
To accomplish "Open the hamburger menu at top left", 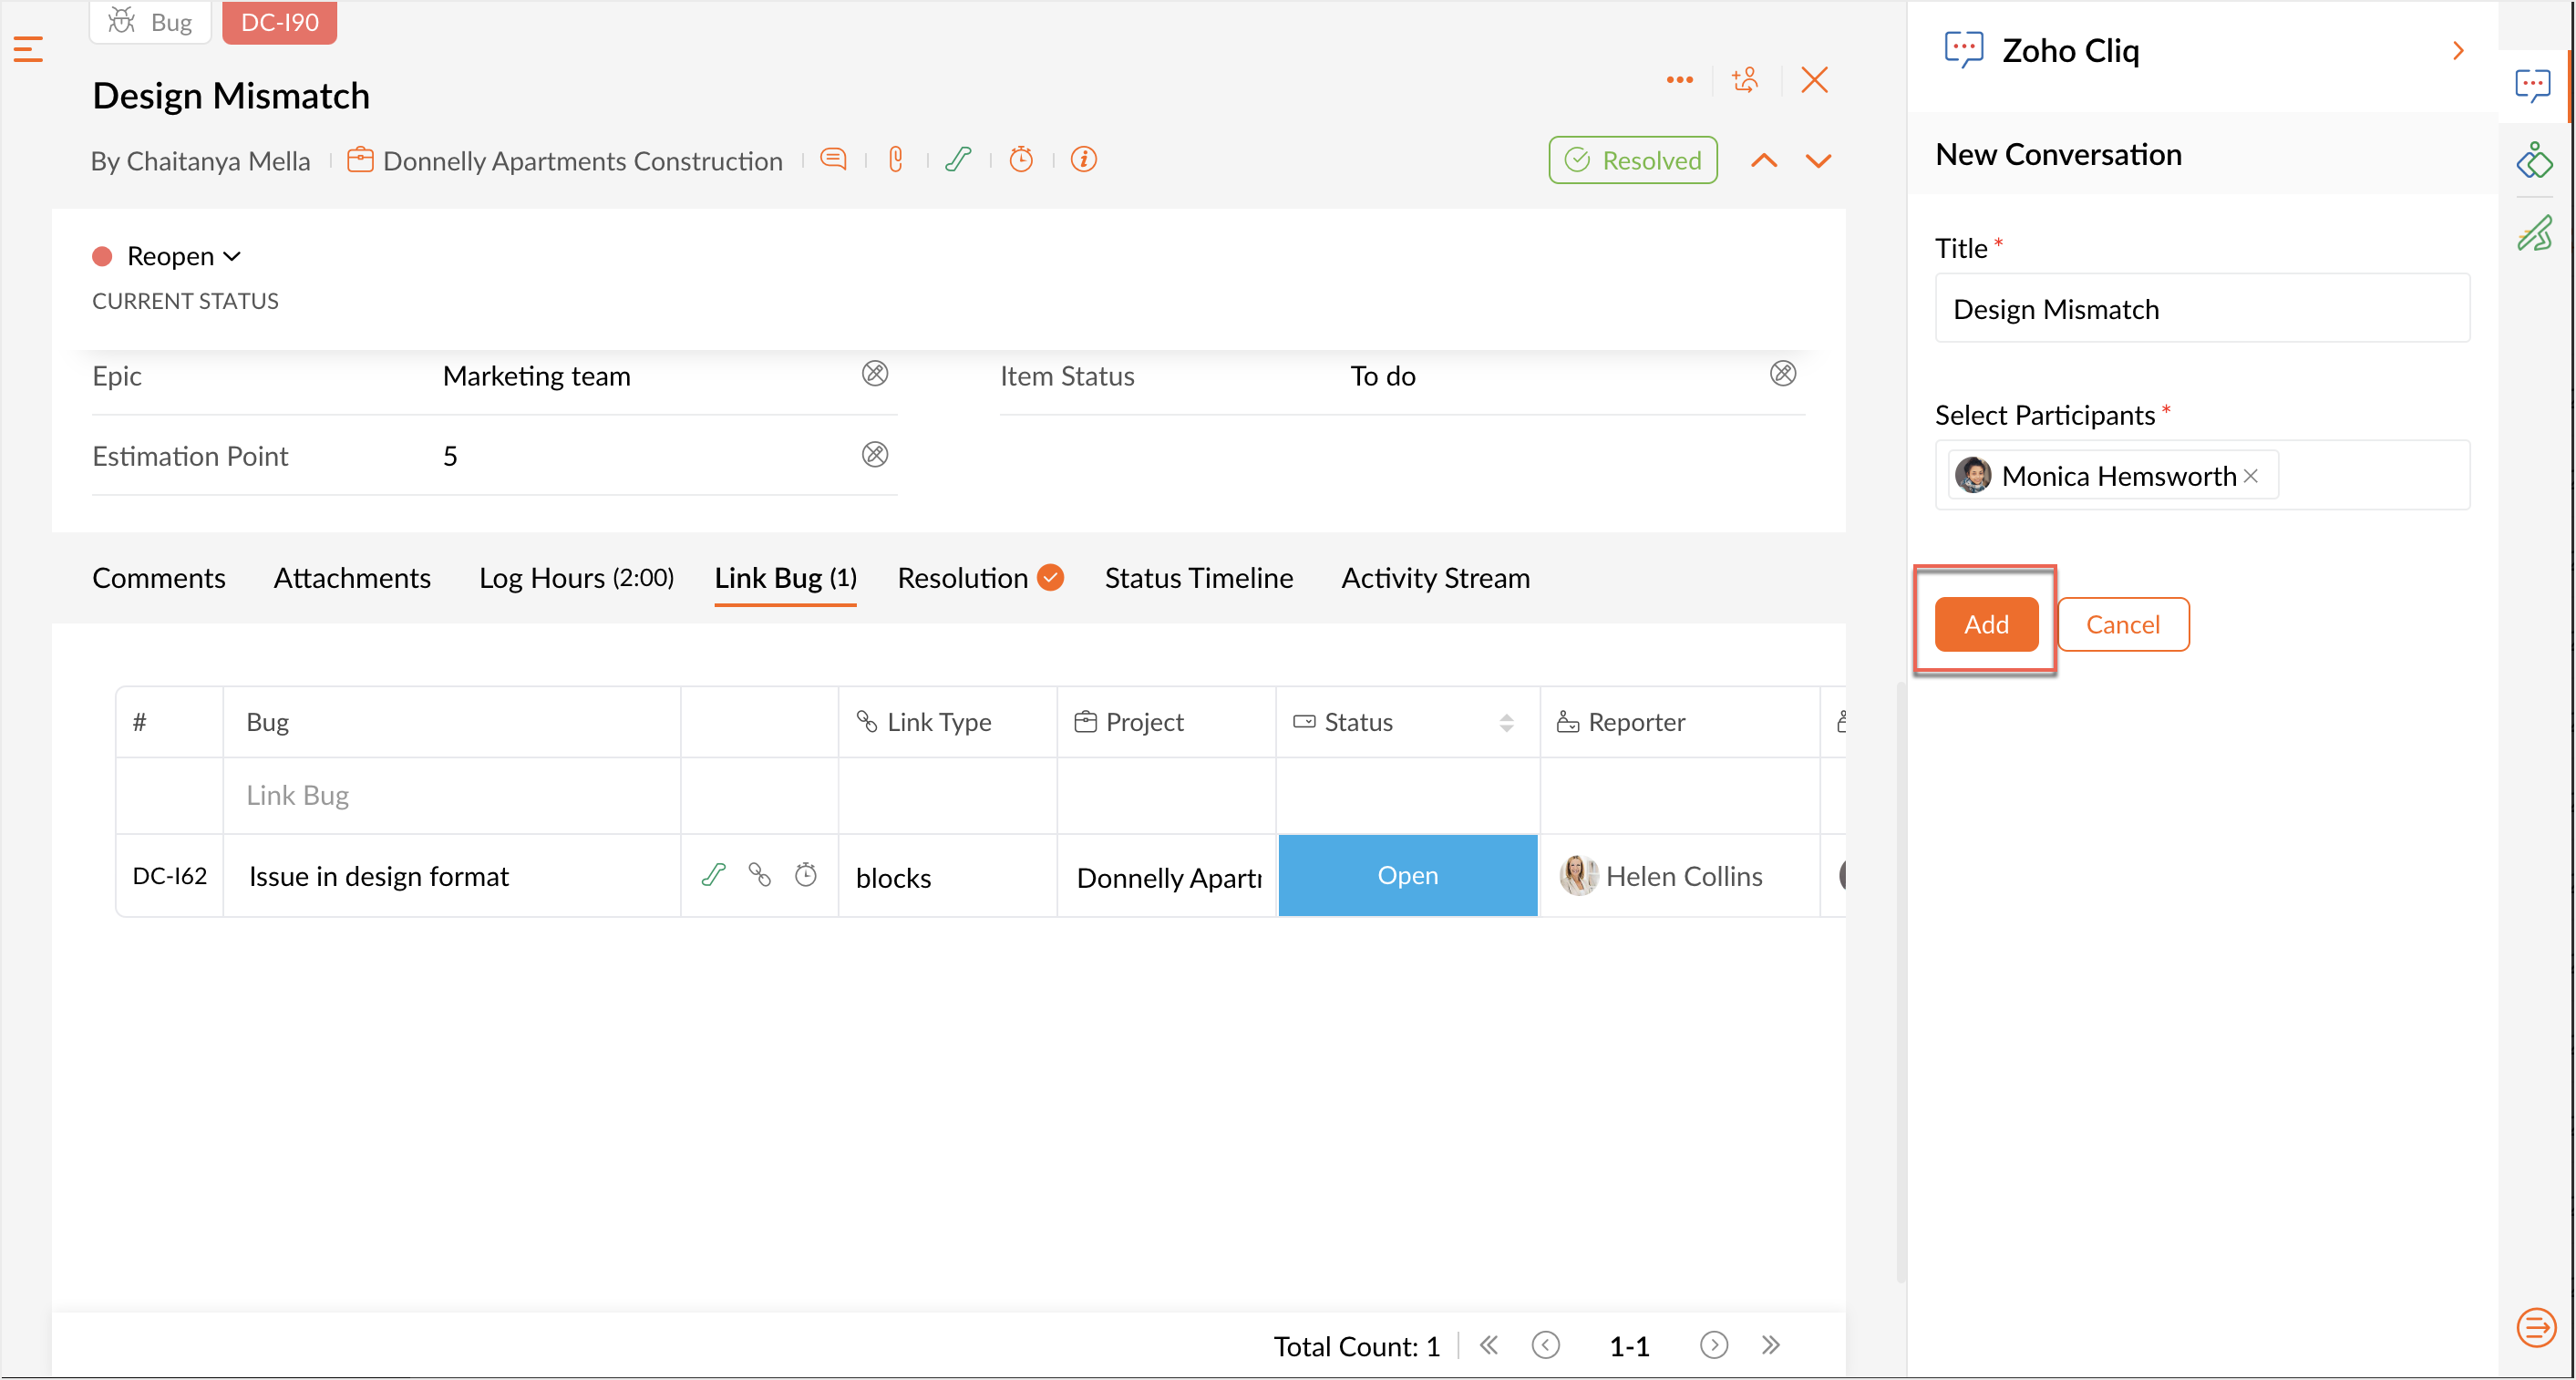I will click(x=28, y=49).
